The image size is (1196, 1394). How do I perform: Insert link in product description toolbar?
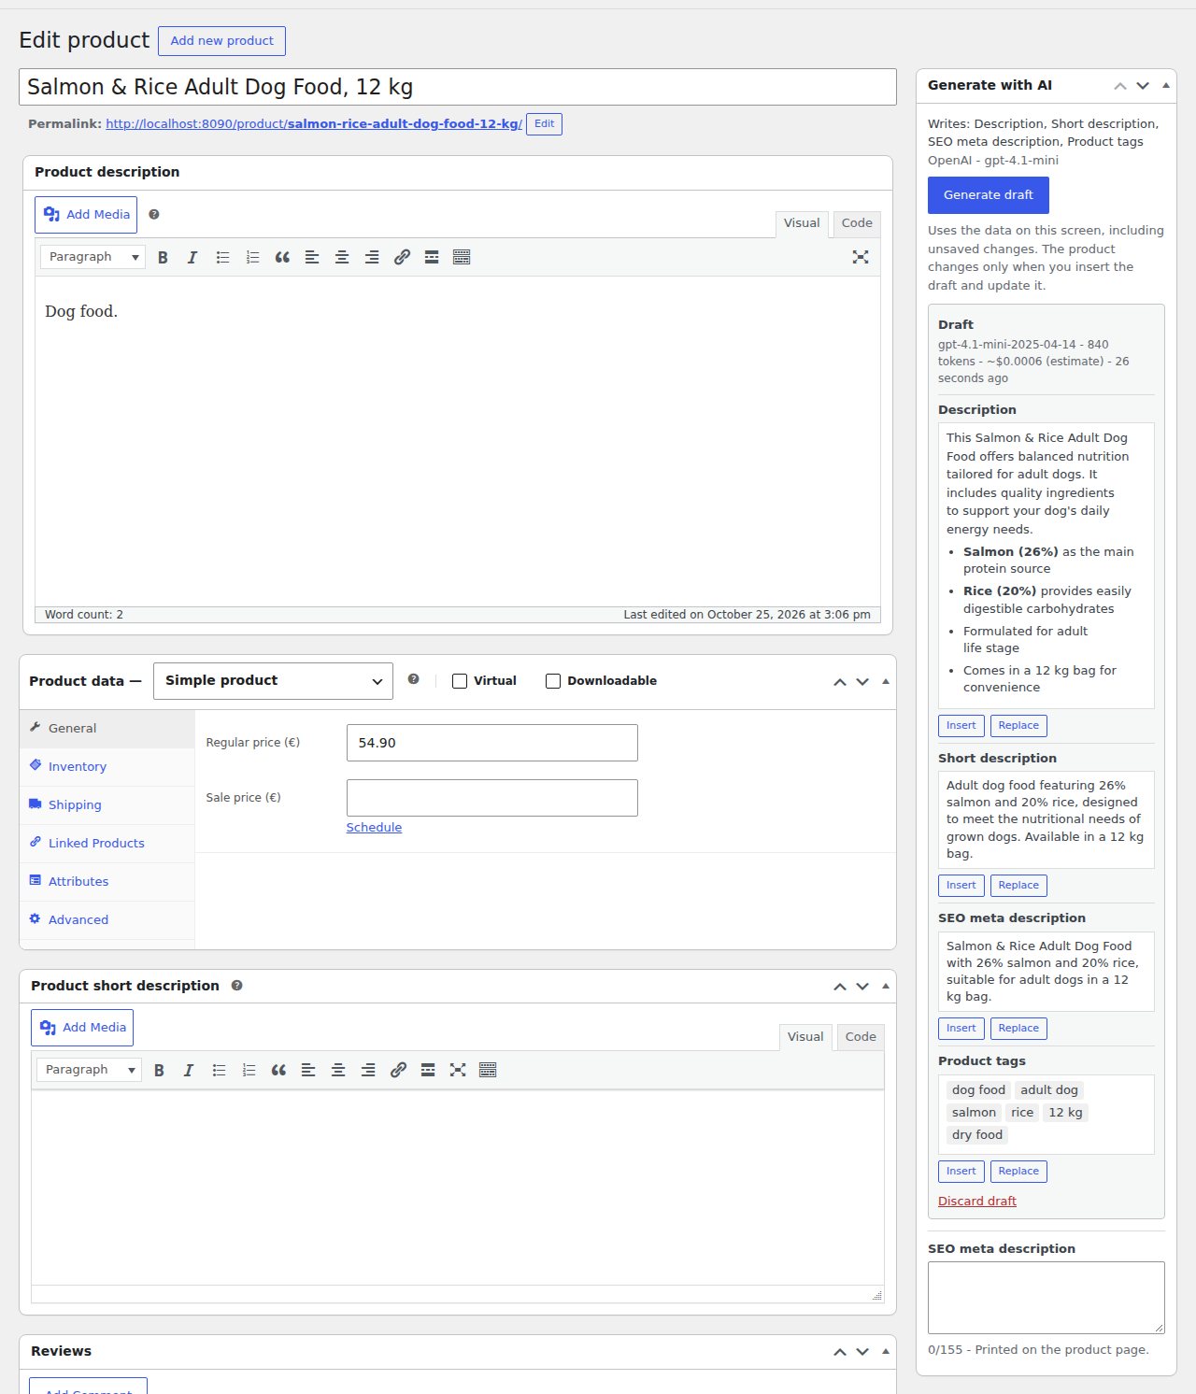tap(402, 257)
